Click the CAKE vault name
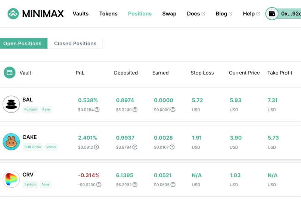Screen dimensions: 301x200 30,137
